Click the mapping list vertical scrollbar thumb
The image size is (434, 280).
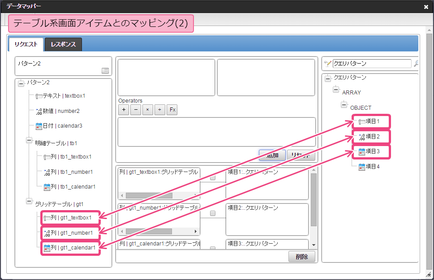314,200
